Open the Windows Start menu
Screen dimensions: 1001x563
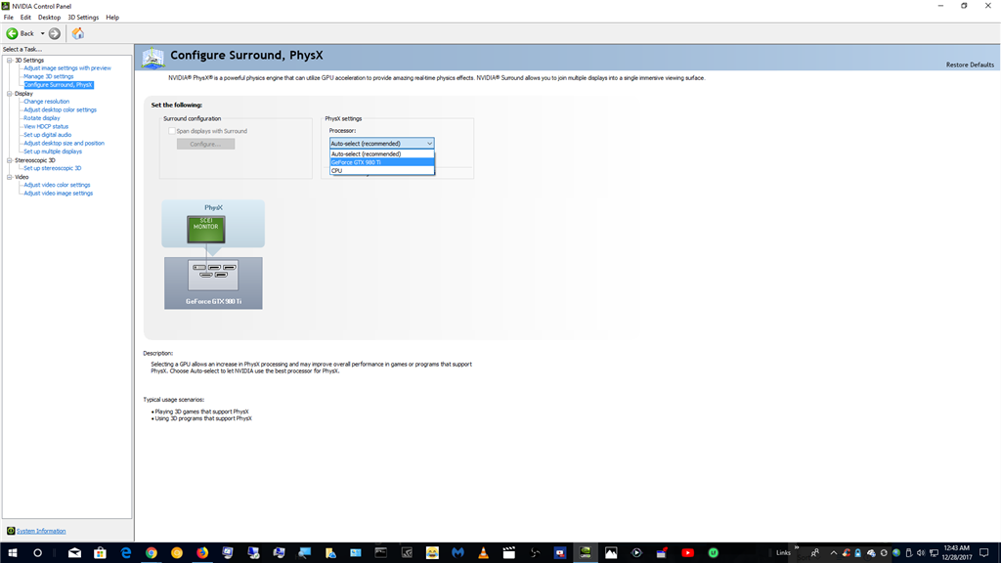[12, 553]
